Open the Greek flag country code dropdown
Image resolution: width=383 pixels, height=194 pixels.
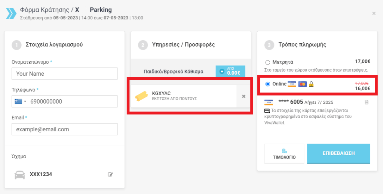coord(20,101)
